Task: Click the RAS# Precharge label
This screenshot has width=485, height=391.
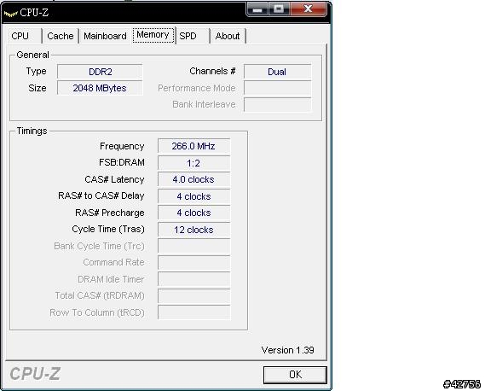Action: coord(110,213)
